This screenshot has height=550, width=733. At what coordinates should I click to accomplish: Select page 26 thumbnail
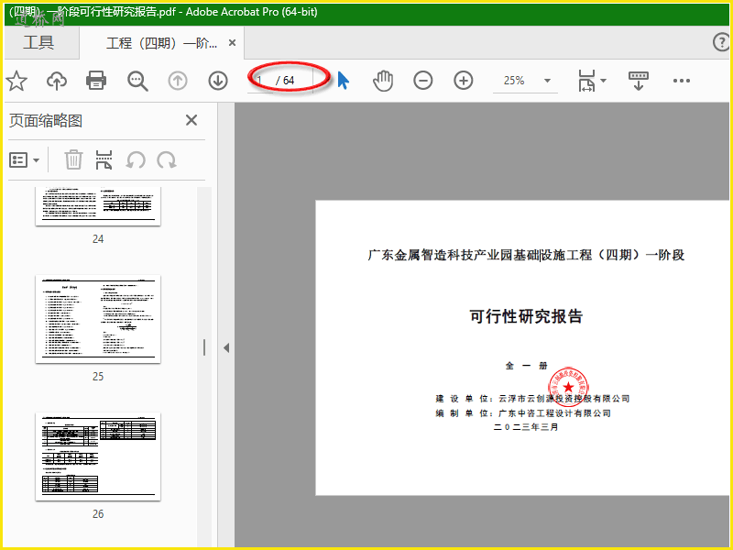click(x=98, y=456)
